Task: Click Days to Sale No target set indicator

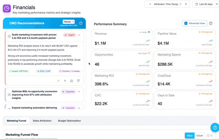Action: [206, 94]
